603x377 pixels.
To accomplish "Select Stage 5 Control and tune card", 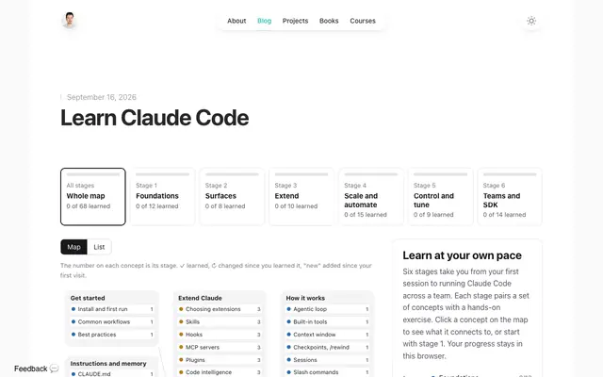I will [440, 197].
